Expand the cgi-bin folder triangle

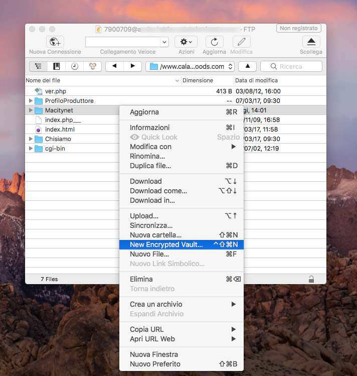point(31,149)
